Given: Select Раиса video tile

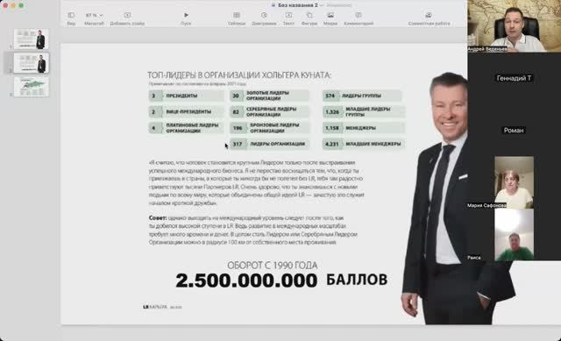Looking at the screenshot, I should [x=514, y=234].
